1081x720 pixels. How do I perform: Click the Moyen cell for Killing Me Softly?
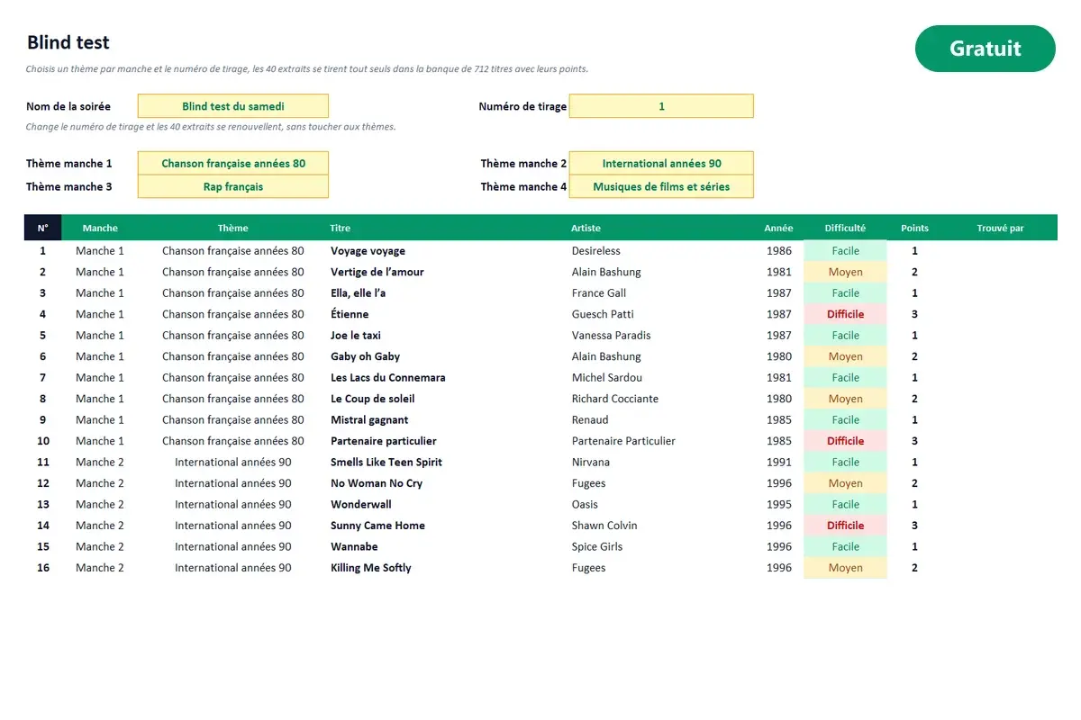pos(845,568)
